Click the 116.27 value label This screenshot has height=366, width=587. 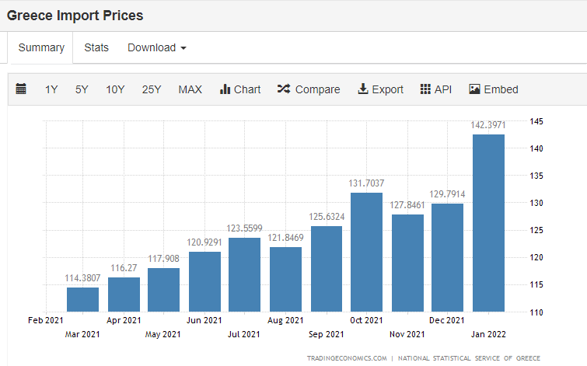pyautogui.click(x=124, y=268)
